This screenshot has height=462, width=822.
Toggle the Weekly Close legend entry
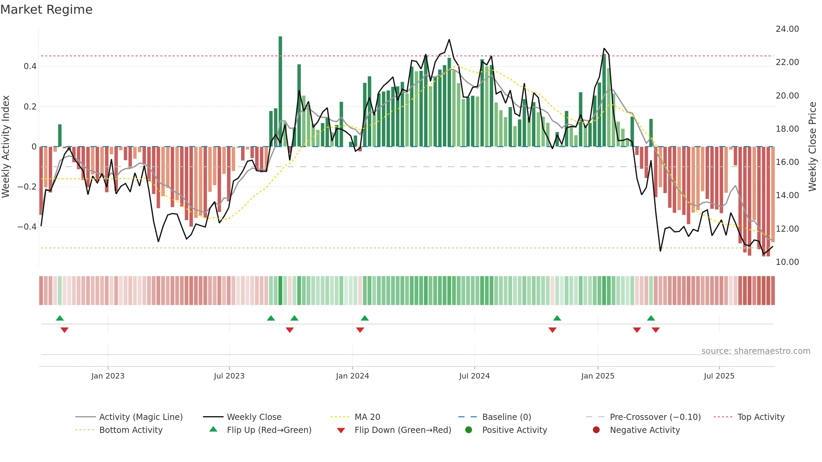click(242, 417)
